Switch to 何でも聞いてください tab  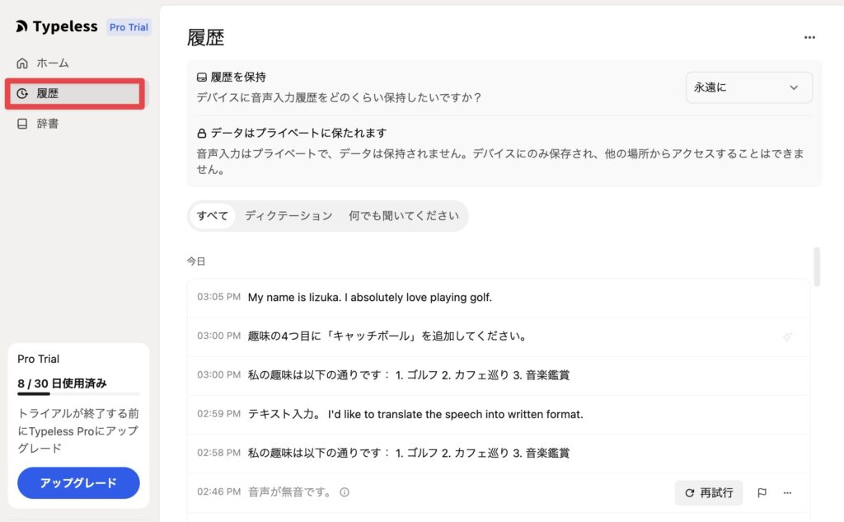(x=403, y=216)
